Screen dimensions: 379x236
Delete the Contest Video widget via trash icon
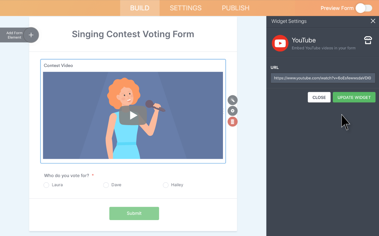[x=232, y=121]
